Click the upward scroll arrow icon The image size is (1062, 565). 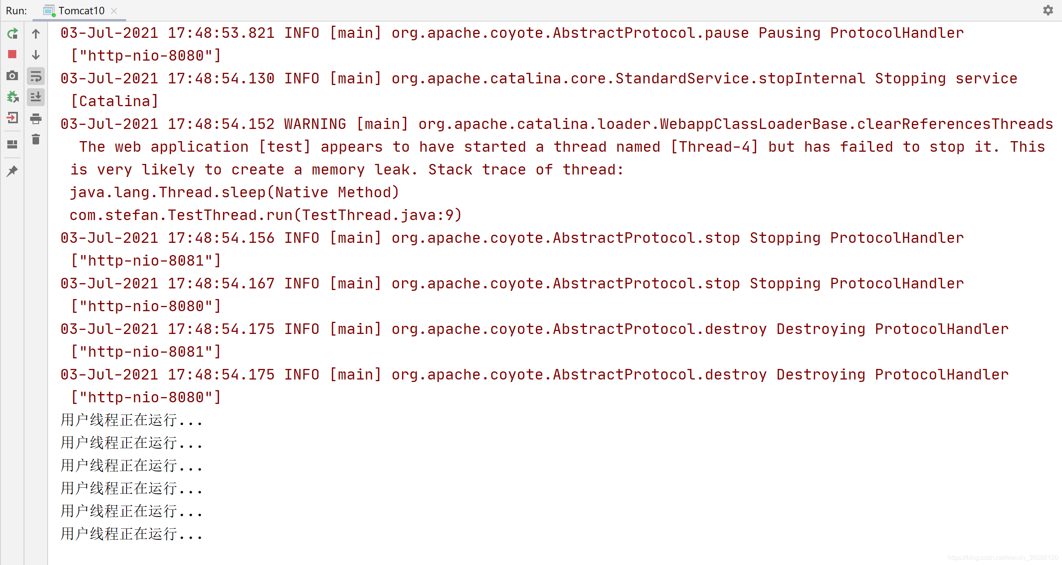(35, 33)
